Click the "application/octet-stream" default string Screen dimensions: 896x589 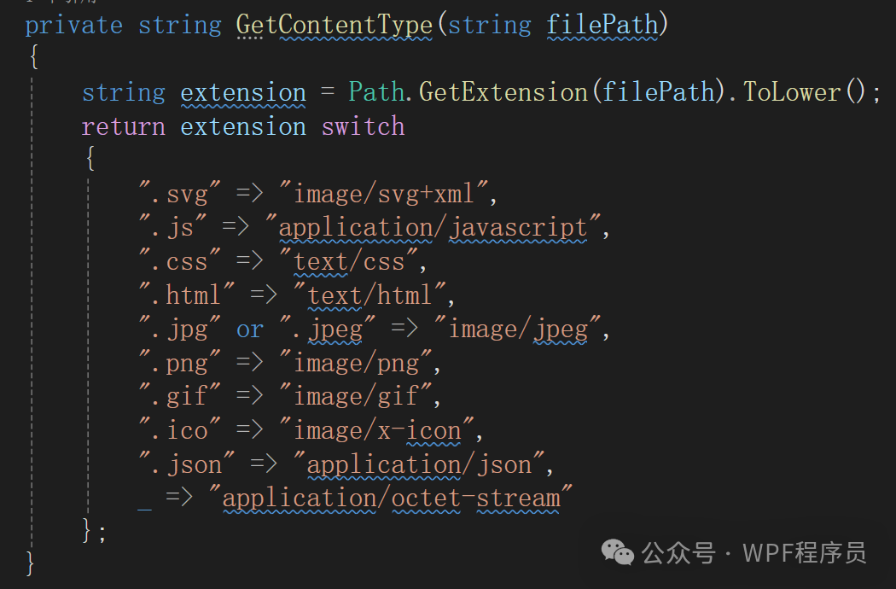point(391,498)
